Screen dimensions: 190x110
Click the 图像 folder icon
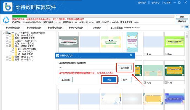point(13,38)
